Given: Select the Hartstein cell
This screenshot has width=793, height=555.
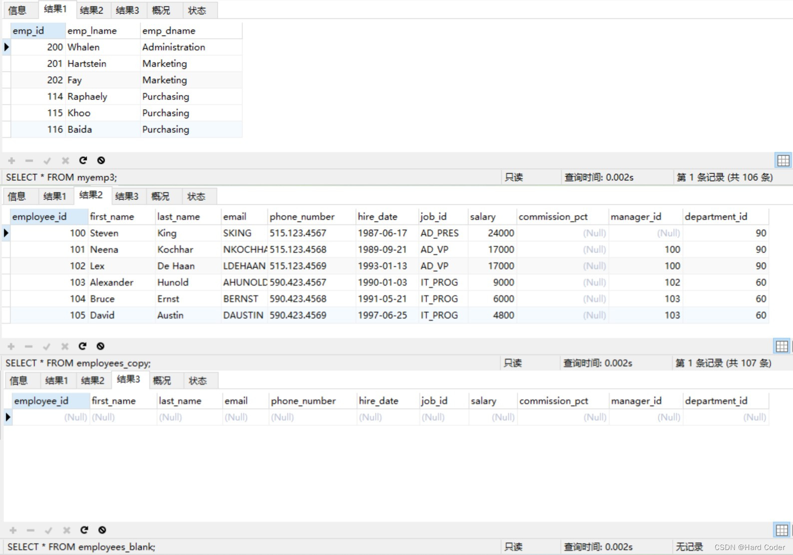Looking at the screenshot, I should [x=103, y=64].
